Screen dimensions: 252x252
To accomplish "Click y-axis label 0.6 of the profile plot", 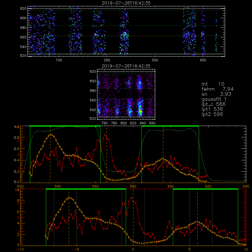I will (17, 149).
